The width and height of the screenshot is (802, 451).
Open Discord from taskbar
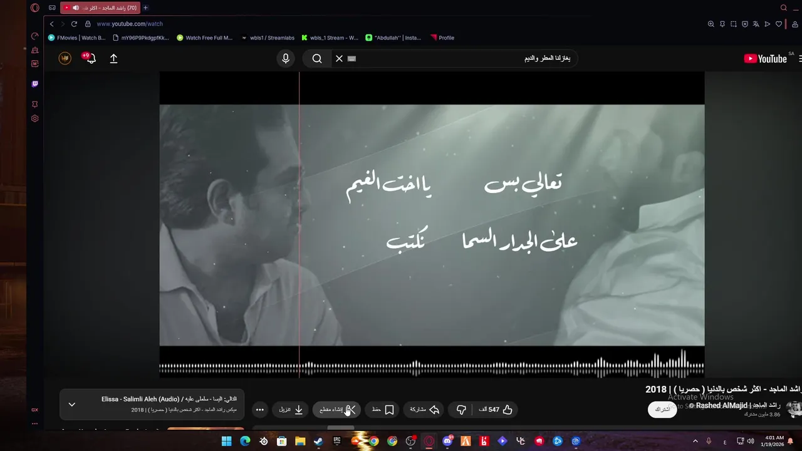click(447, 441)
